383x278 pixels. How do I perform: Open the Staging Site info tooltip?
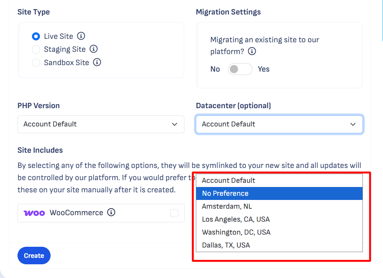tap(94, 49)
